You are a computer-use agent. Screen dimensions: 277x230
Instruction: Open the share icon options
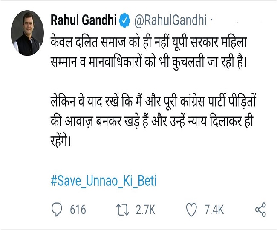click(260, 210)
